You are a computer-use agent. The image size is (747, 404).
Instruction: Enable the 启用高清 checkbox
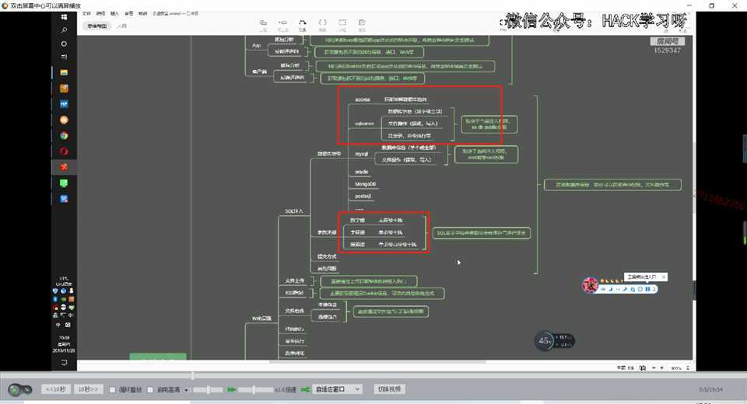[150, 390]
